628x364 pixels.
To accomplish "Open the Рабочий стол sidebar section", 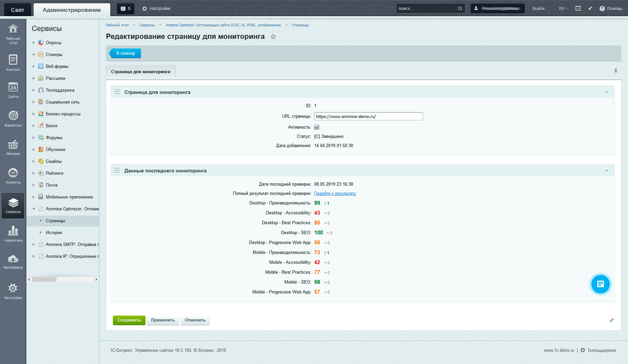I will click(x=13, y=34).
